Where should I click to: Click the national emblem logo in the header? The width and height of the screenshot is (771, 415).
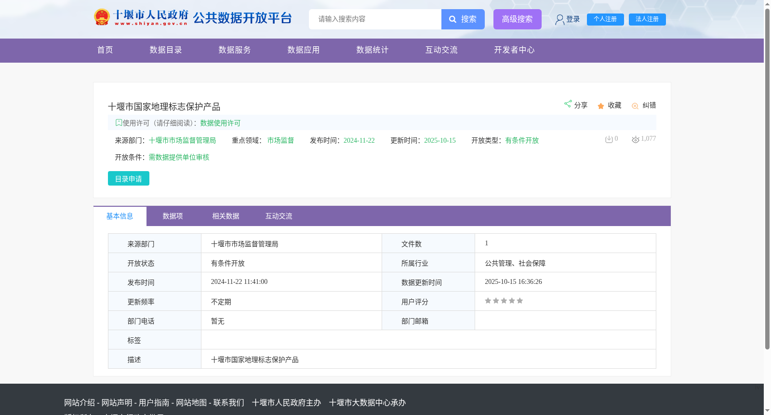point(102,17)
